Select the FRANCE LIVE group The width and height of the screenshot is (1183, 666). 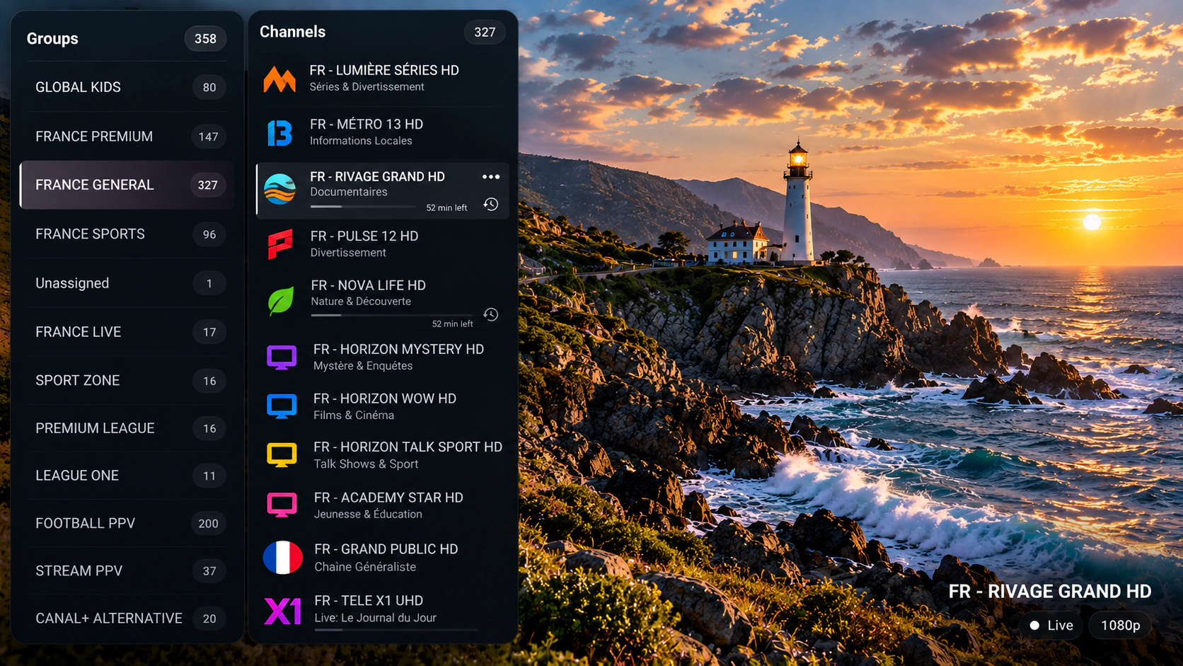pyautogui.click(x=127, y=332)
